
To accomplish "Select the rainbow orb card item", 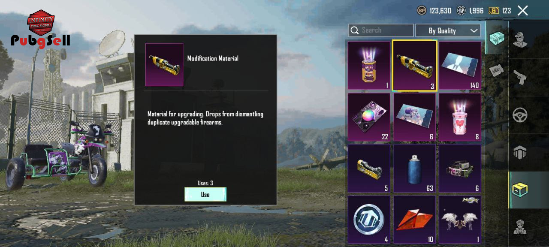I will tap(369, 117).
